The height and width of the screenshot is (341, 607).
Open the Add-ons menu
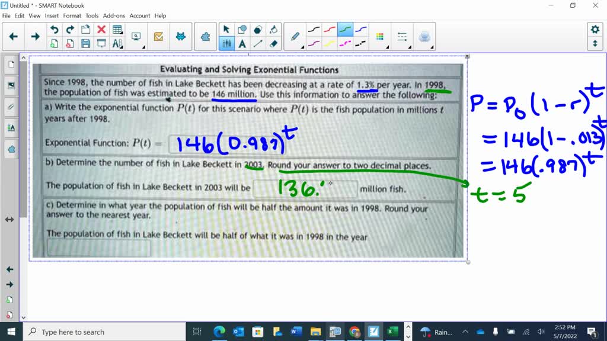(x=113, y=16)
